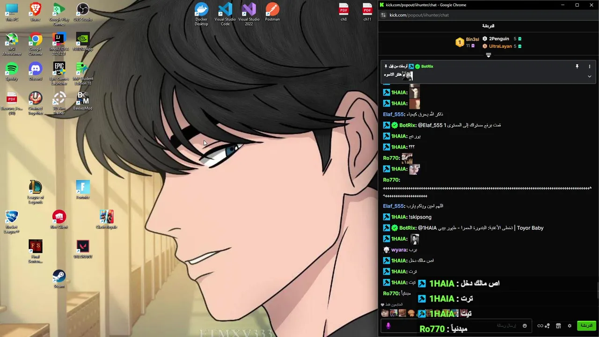Open wyara's user profile in chat
599x337 pixels.
coord(399,250)
